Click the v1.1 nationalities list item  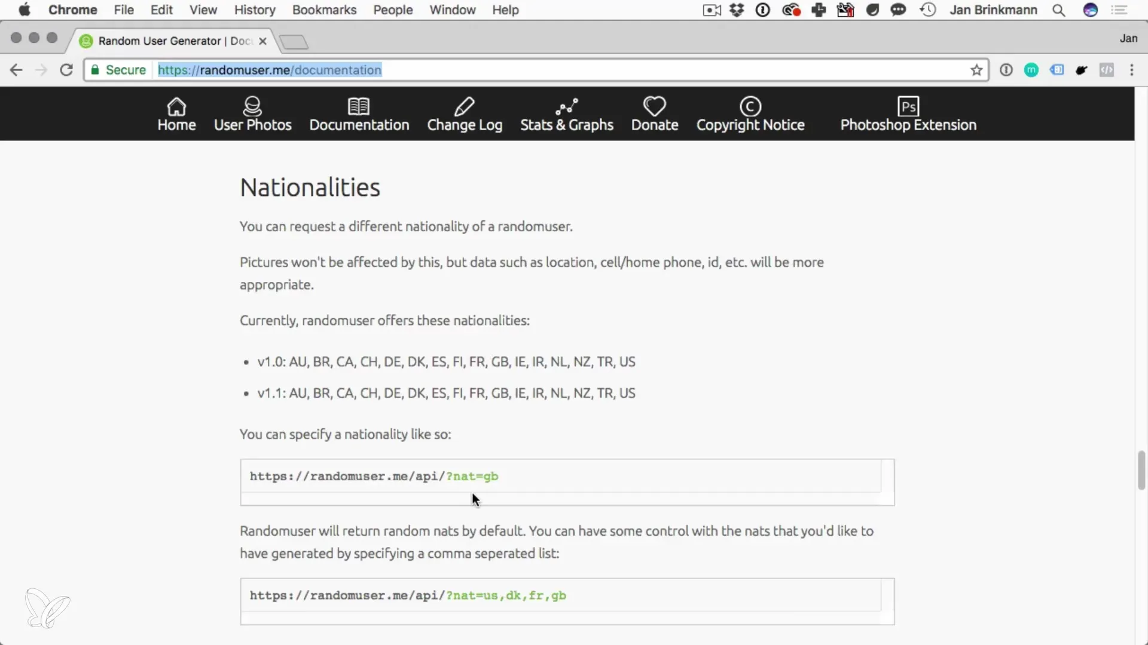click(x=446, y=393)
